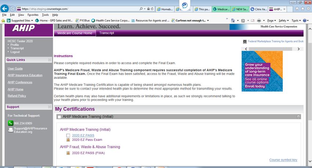
Task: Open the Favorites menu
Action: [33, 15]
